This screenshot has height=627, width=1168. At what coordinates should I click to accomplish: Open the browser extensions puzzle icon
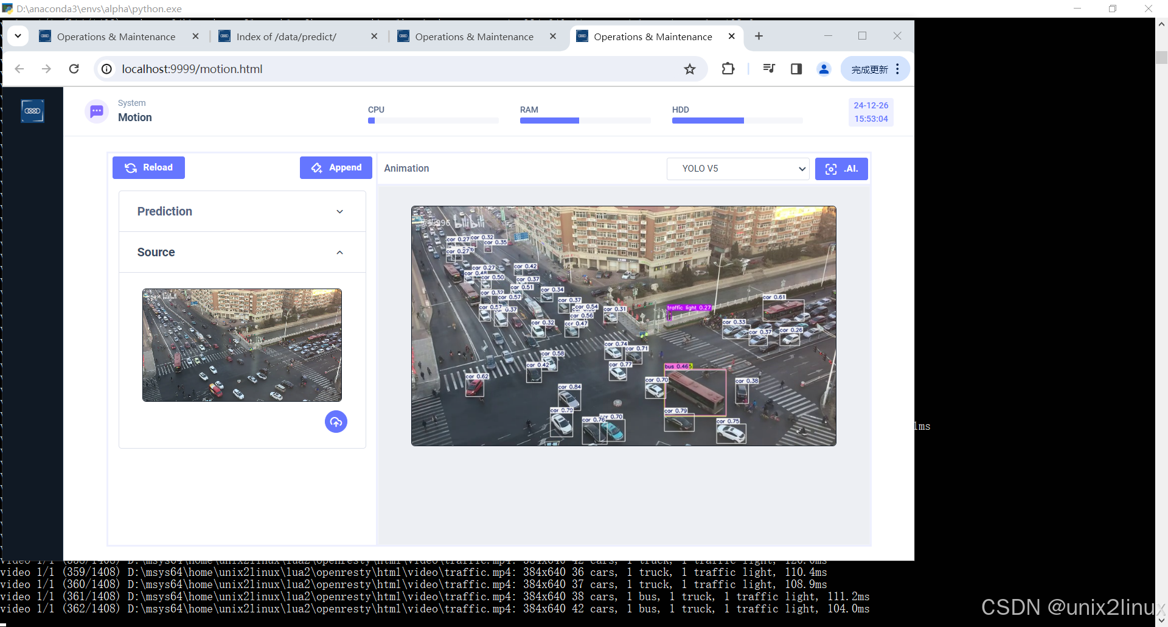[x=728, y=69]
